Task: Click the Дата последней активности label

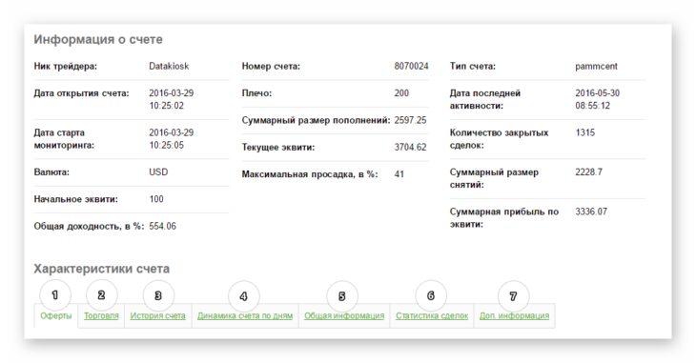Action: [x=484, y=99]
